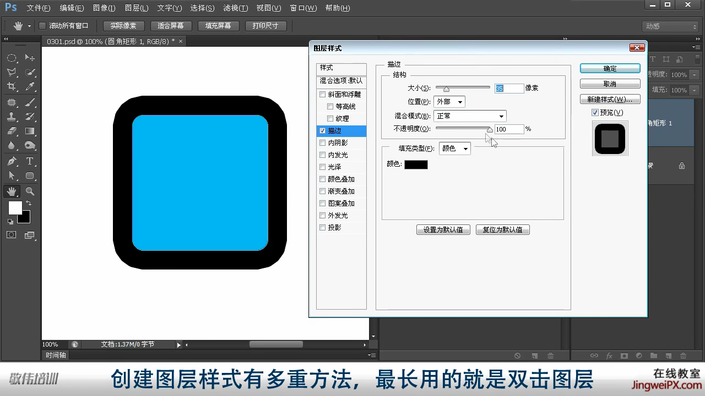Open the 窗口 menu
This screenshot has height=396, width=705.
pos(303,8)
